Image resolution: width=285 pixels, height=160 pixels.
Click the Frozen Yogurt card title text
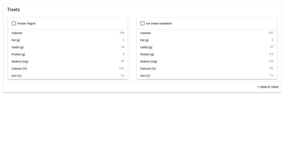pyautogui.click(x=26, y=23)
